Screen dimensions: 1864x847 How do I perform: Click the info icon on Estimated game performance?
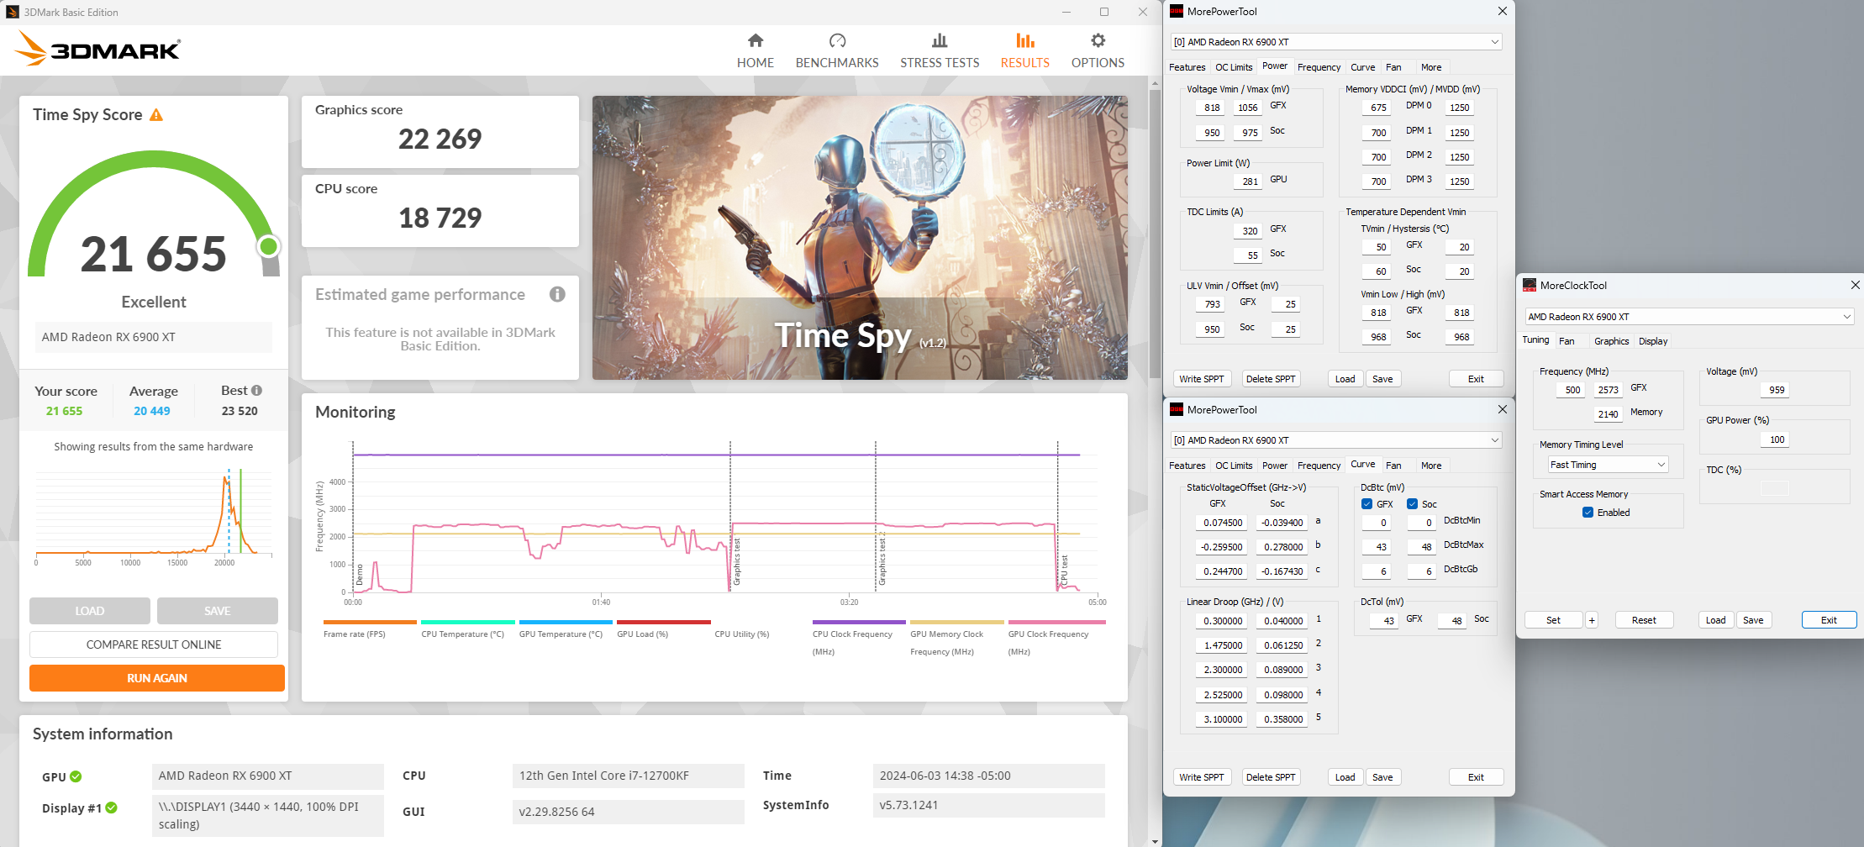(x=557, y=294)
